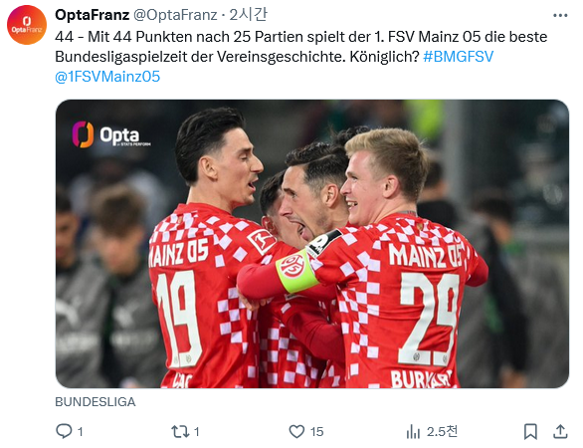View tweet analytics bar chart icon
Screen dimensions: 583x448
click(413, 431)
